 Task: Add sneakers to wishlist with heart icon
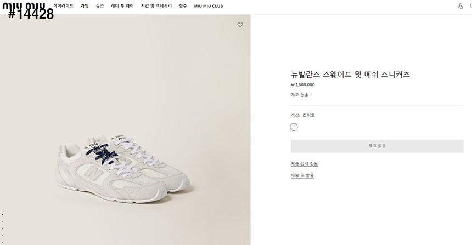click(x=240, y=25)
